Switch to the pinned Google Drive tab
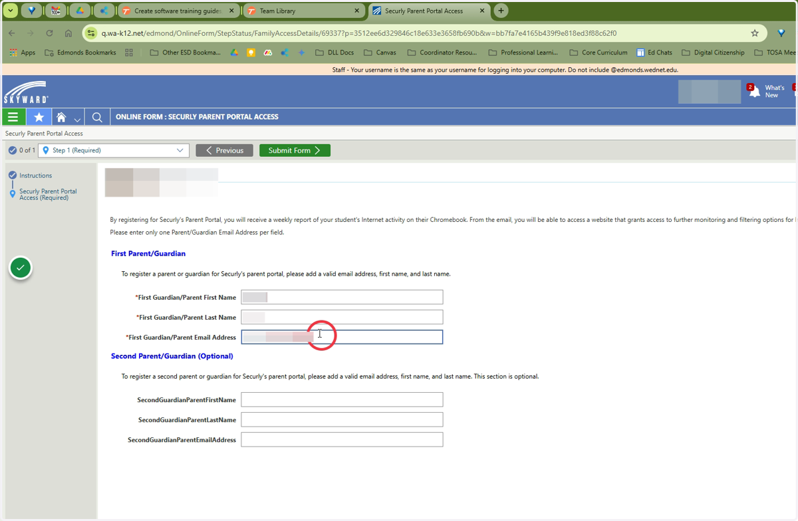 tap(79, 11)
